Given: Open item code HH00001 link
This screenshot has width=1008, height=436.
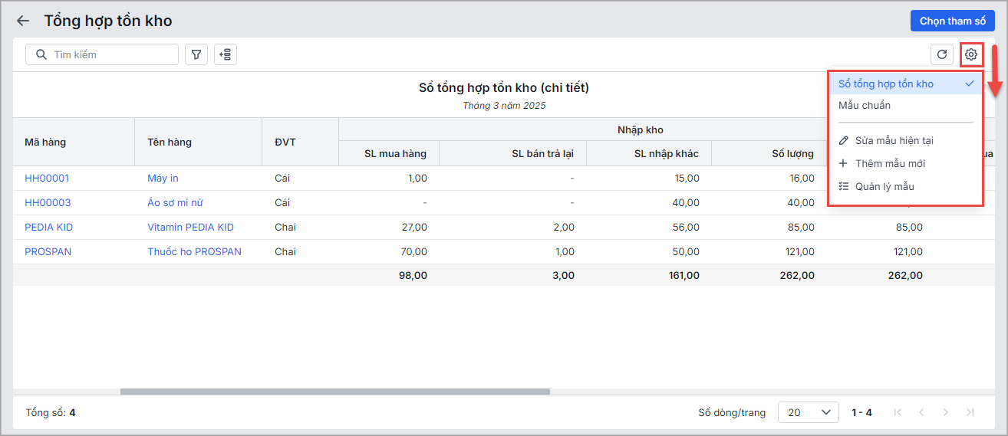Looking at the screenshot, I should [x=47, y=178].
